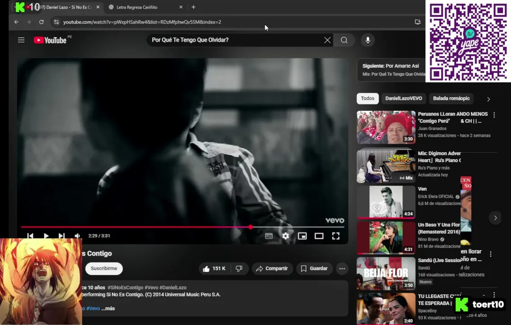Enable miniplayer mode

tap(302, 236)
